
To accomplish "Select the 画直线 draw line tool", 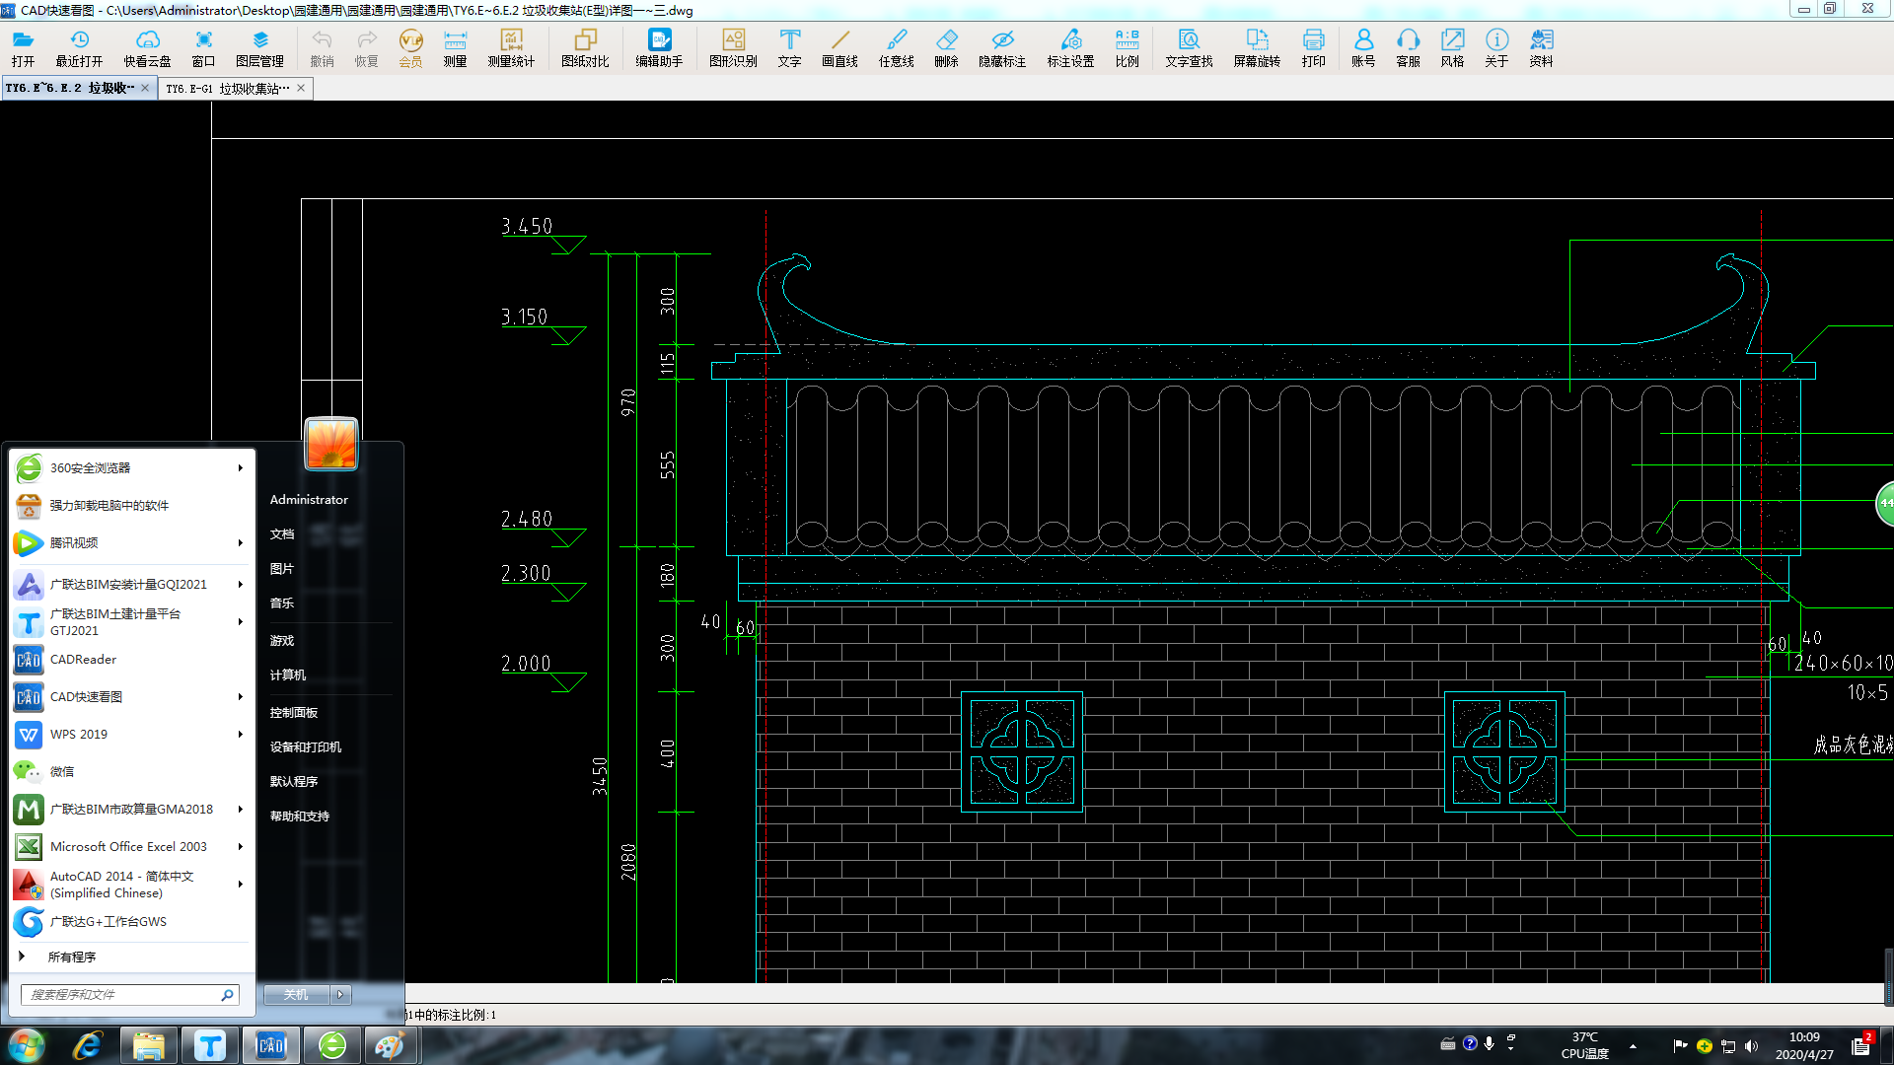I will pos(839,47).
